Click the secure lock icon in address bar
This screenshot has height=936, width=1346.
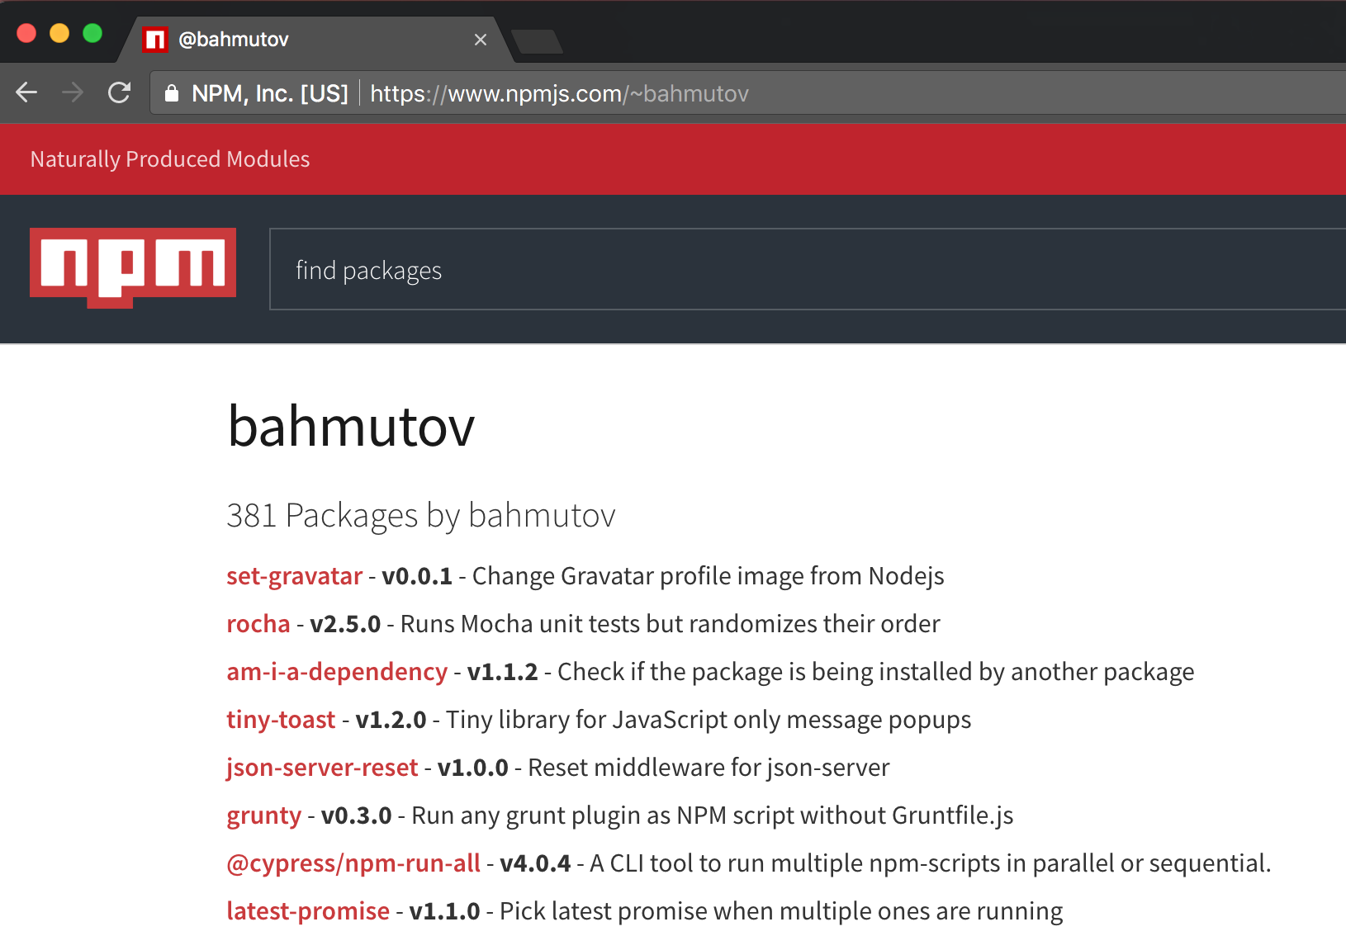pos(172,93)
